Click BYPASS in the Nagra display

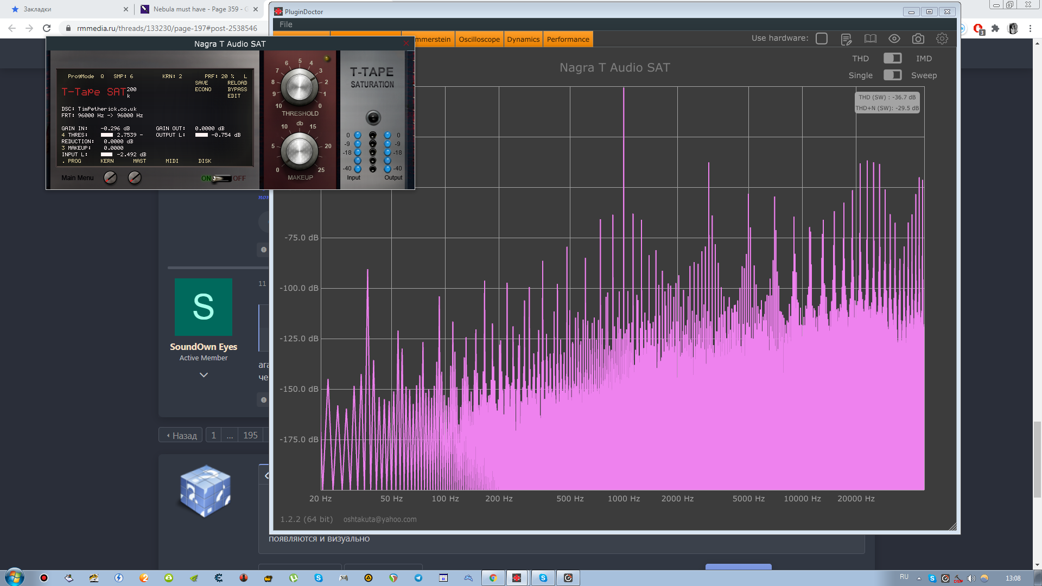(x=237, y=90)
